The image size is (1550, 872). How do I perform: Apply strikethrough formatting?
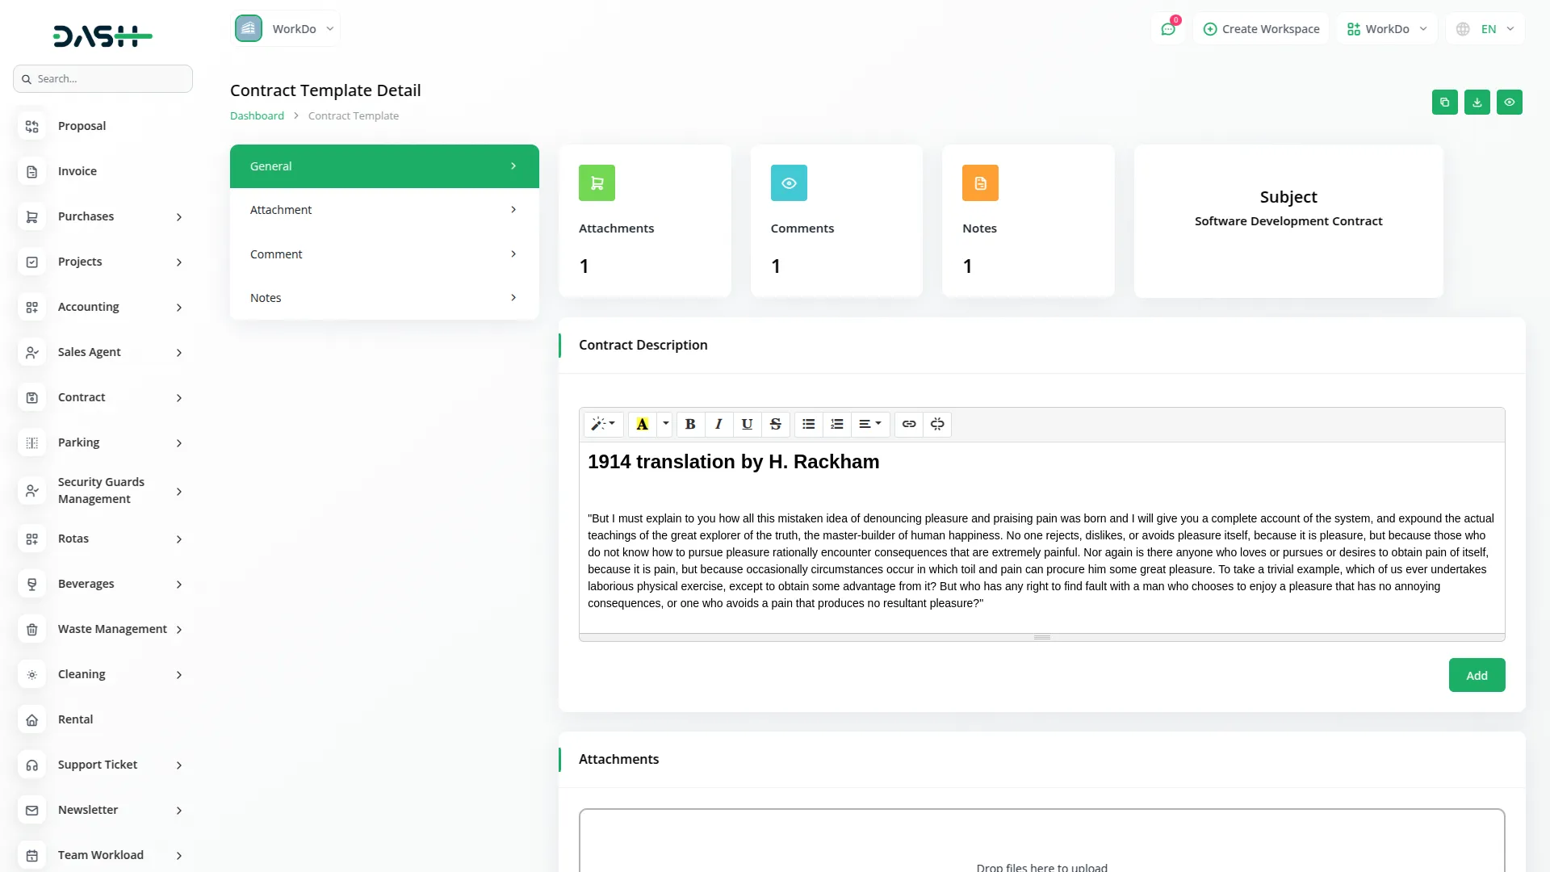click(x=775, y=424)
